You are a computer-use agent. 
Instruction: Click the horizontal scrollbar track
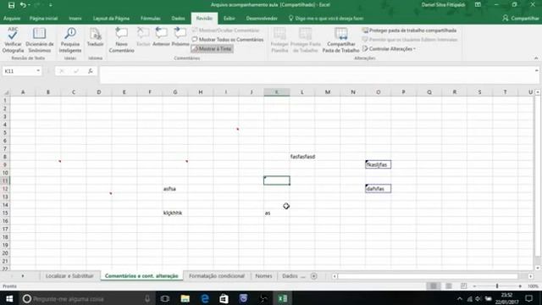428,276
